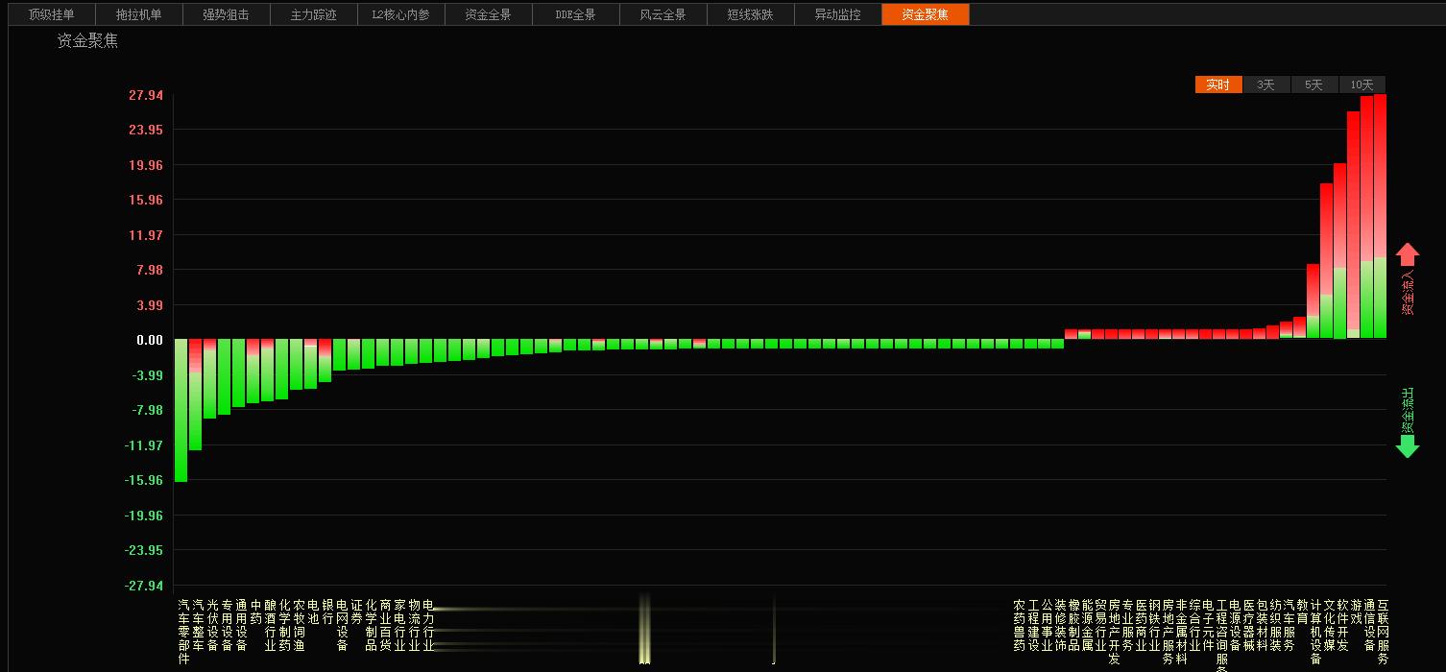Click the 农牧饲渔 outflow bar
Viewport: 1446px width, 672px height.
click(x=297, y=365)
